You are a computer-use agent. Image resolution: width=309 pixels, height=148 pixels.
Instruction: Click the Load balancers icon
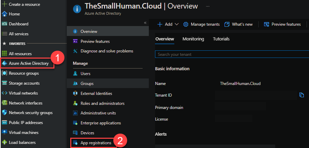pos(4,142)
